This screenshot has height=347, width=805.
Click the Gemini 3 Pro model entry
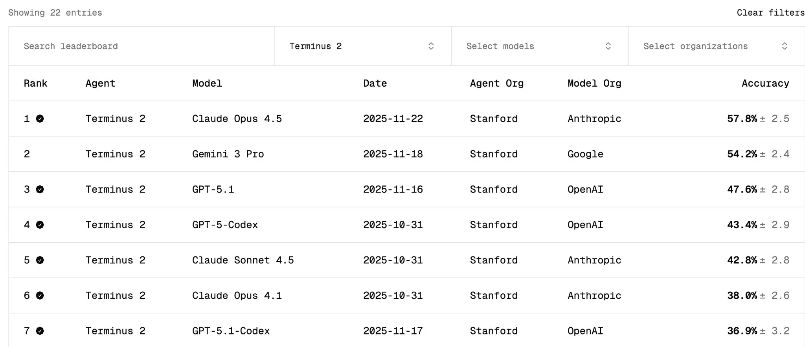228,154
